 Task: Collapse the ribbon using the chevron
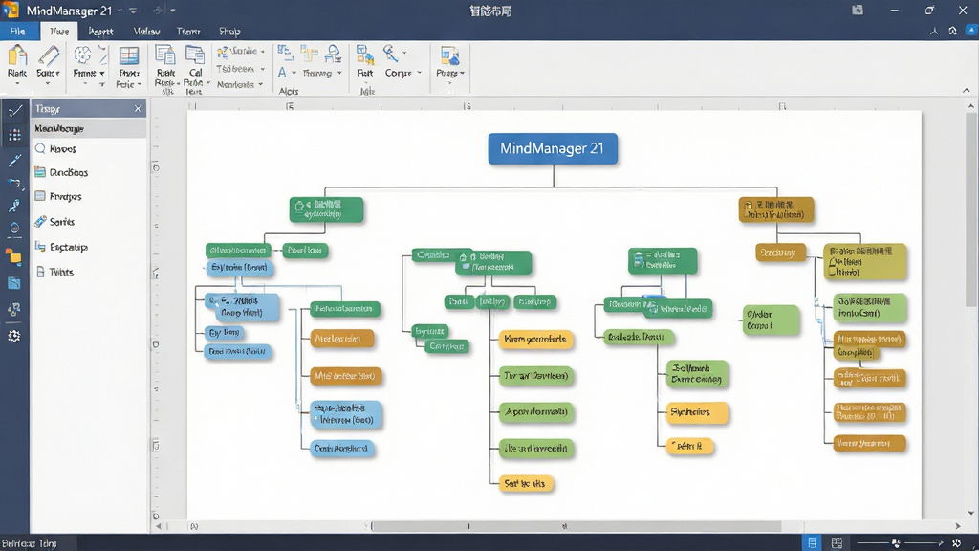pyautogui.click(x=967, y=91)
